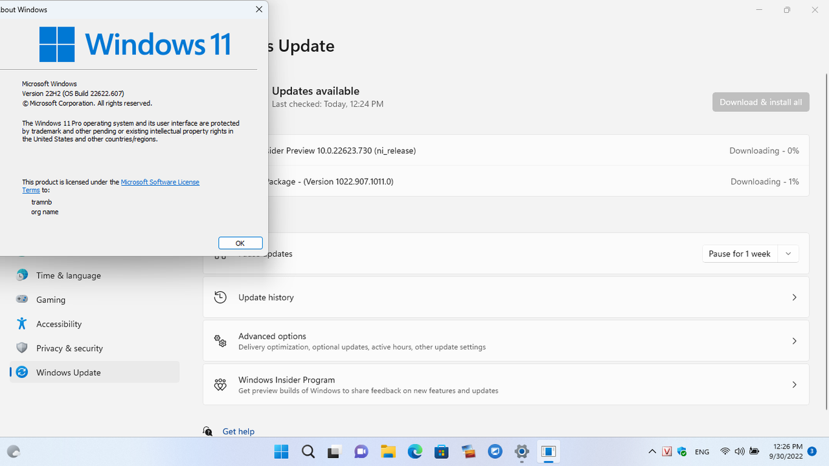Launch Chat from the taskbar
Screen dimensions: 829x466
[x=361, y=452]
